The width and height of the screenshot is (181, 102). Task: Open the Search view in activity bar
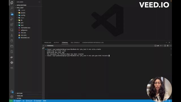[12, 8]
